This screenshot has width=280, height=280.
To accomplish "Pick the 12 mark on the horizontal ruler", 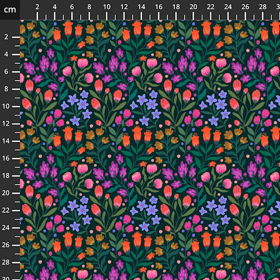I will pyautogui.click(x=124, y=7).
